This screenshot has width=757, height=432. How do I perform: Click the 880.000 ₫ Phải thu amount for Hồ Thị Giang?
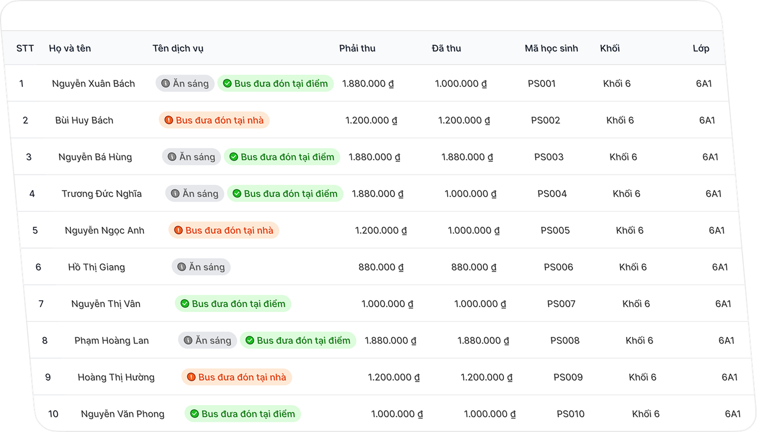[x=381, y=267]
